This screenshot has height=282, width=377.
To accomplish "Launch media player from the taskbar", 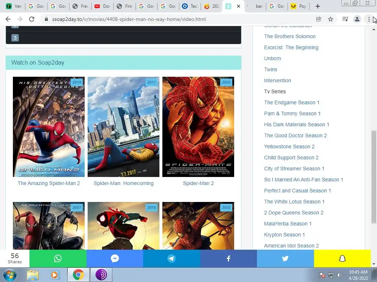I will pos(55,275).
